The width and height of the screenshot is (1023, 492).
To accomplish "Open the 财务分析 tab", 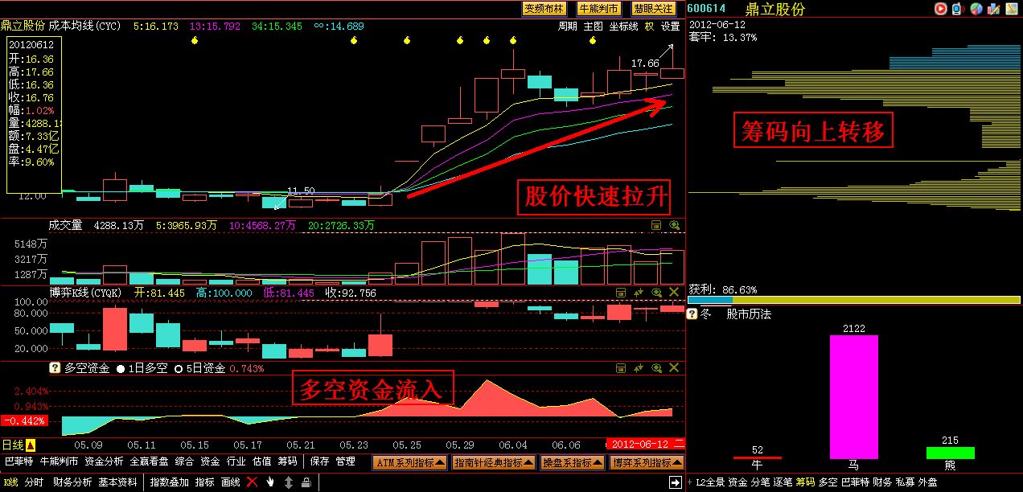I will 72,482.
